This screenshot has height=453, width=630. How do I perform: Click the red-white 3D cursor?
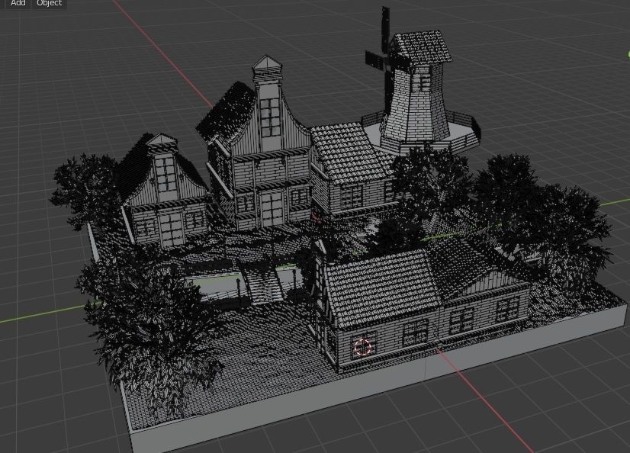pos(362,348)
